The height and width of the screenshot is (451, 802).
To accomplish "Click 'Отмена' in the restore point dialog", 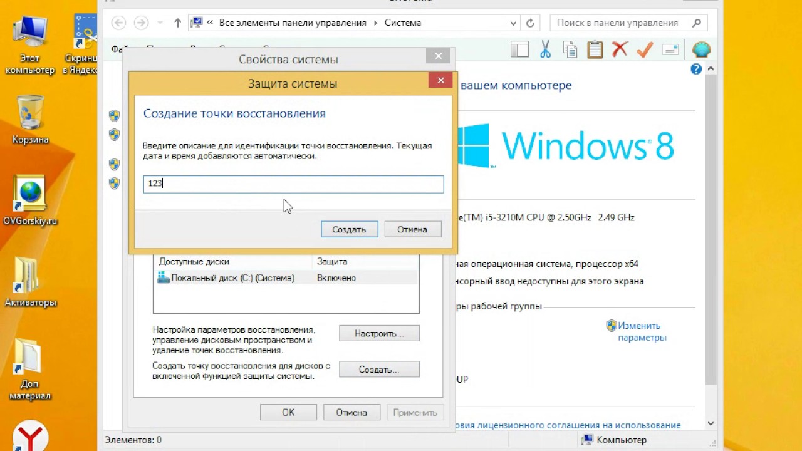I will [x=412, y=229].
